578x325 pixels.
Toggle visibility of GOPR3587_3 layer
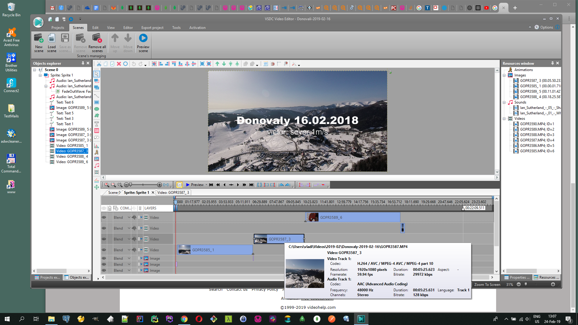pos(104,239)
